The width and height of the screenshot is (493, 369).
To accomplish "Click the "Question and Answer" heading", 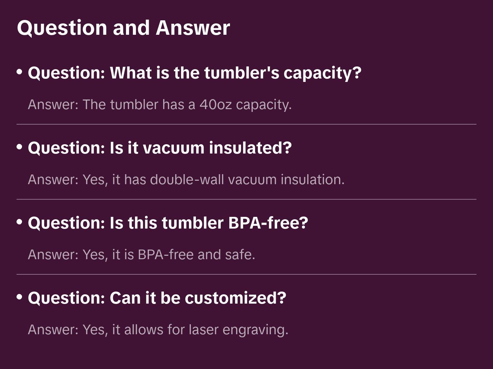I will tap(123, 28).
